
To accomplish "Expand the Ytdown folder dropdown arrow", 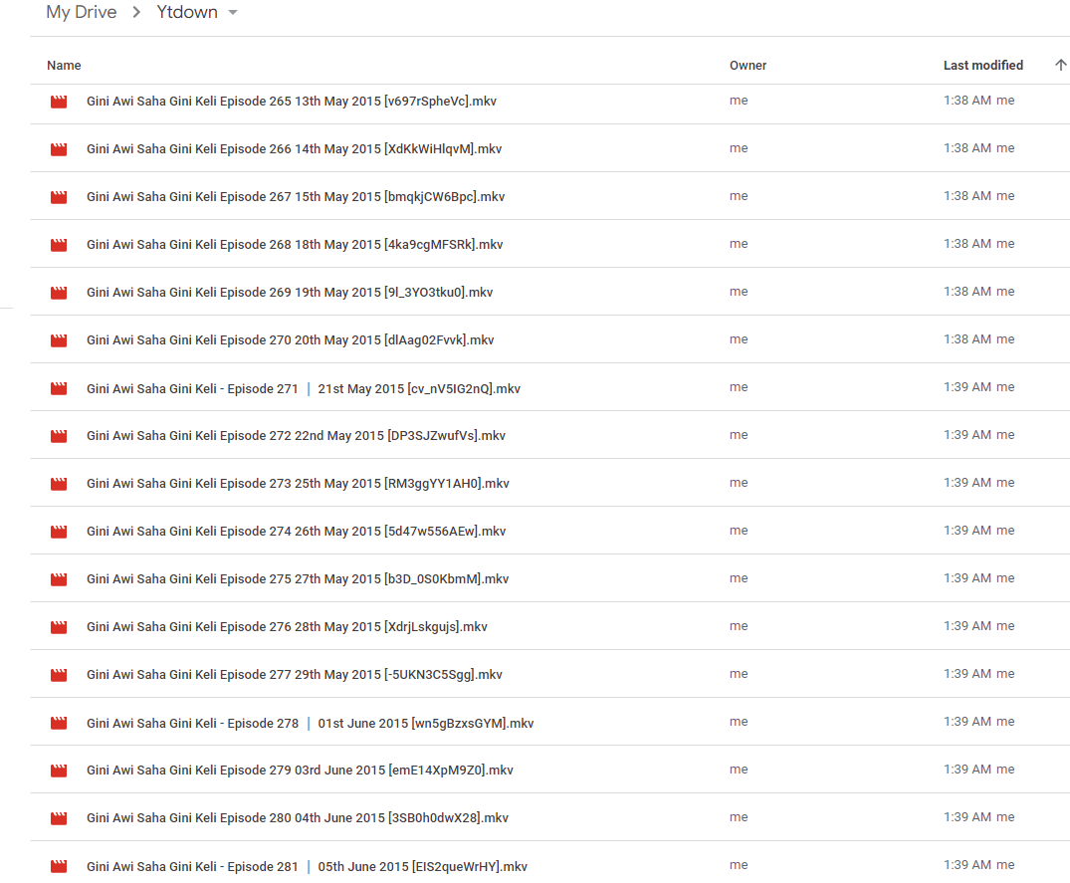I will coord(233,13).
